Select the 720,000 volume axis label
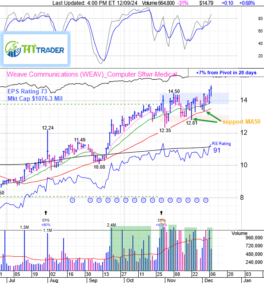This screenshot has height=283, width=264. [254, 246]
